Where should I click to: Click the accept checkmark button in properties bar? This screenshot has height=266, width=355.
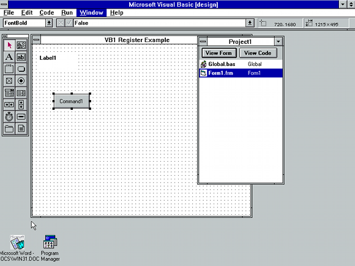[69, 23]
